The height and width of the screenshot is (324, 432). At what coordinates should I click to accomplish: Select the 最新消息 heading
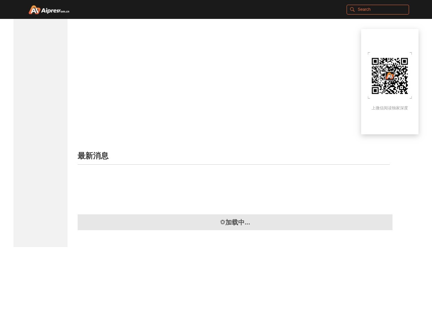[x=93, y=156]
